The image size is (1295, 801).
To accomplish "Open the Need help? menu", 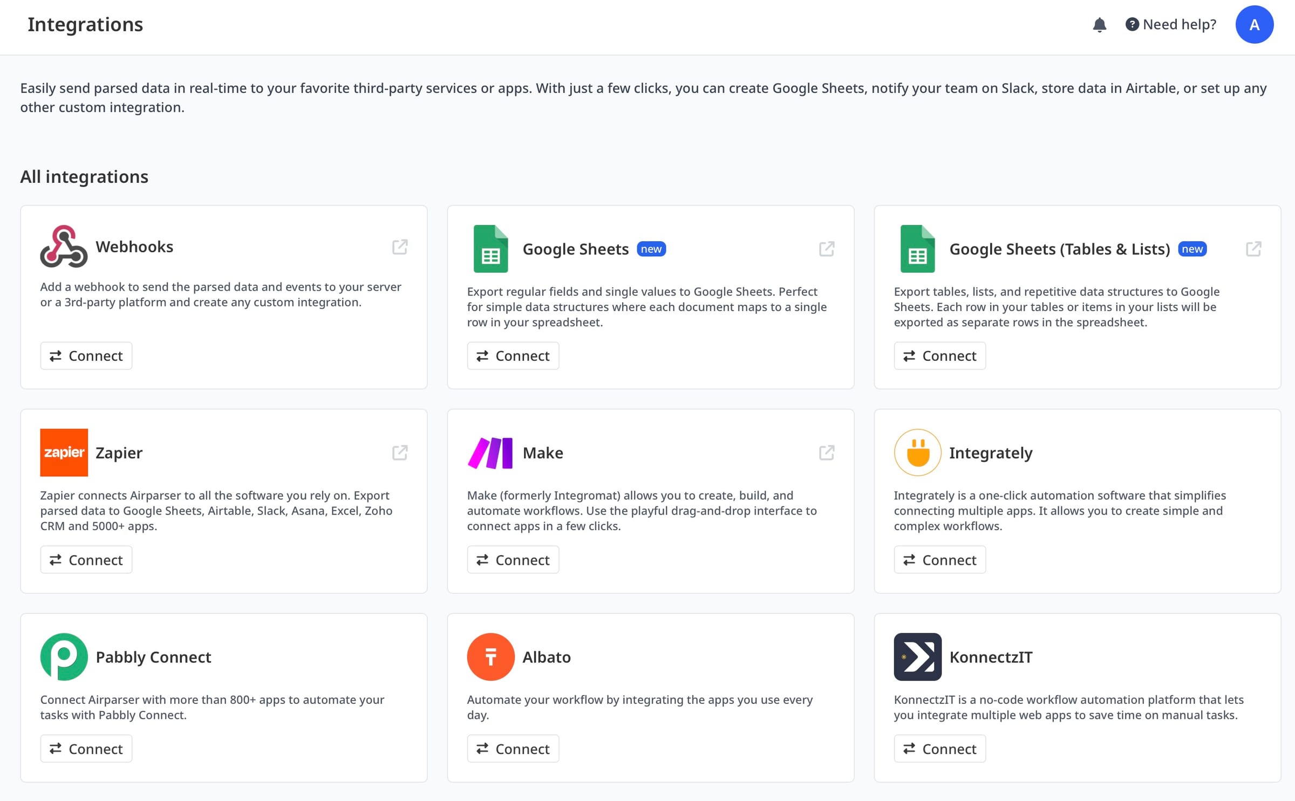I will pos(1170,24).
